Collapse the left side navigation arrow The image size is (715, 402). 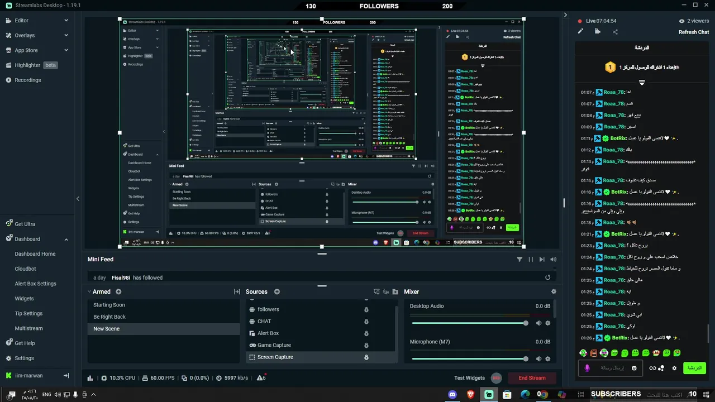click(78, 199)
